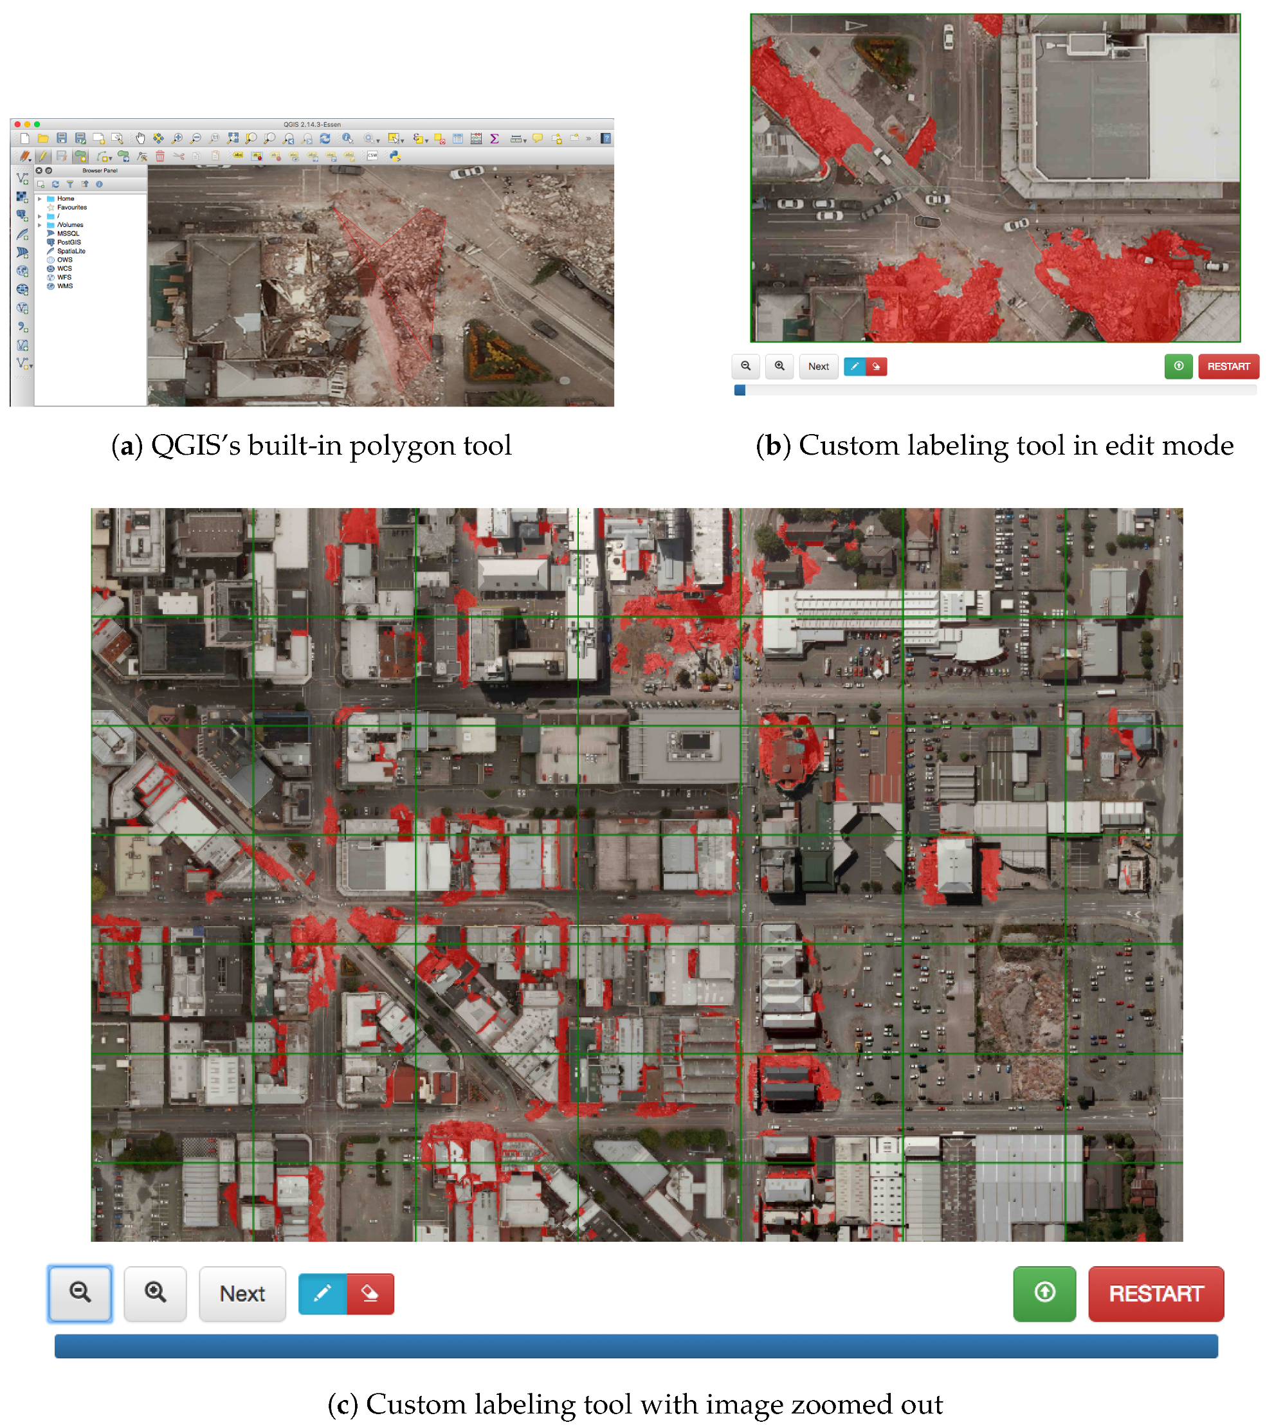Click QGIS Statistical Summary sigma icon

[x=495, y=138]
